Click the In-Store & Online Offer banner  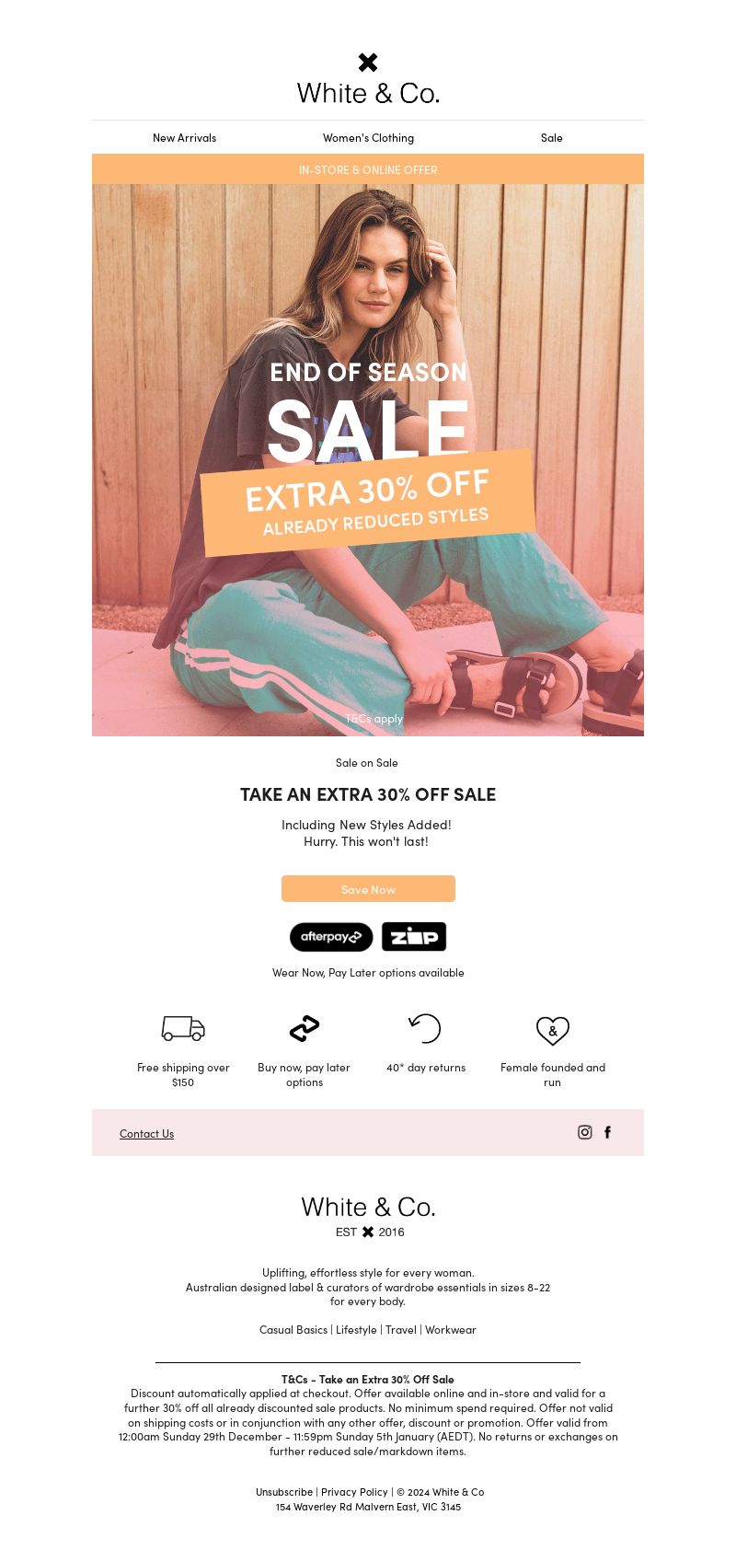(x=368, y=169)
